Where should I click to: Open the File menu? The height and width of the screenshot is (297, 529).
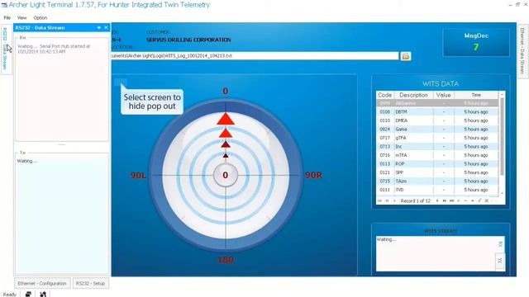coord(7,17)
